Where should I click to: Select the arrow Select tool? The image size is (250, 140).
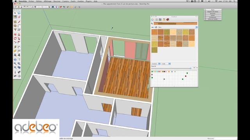point(15,13)
